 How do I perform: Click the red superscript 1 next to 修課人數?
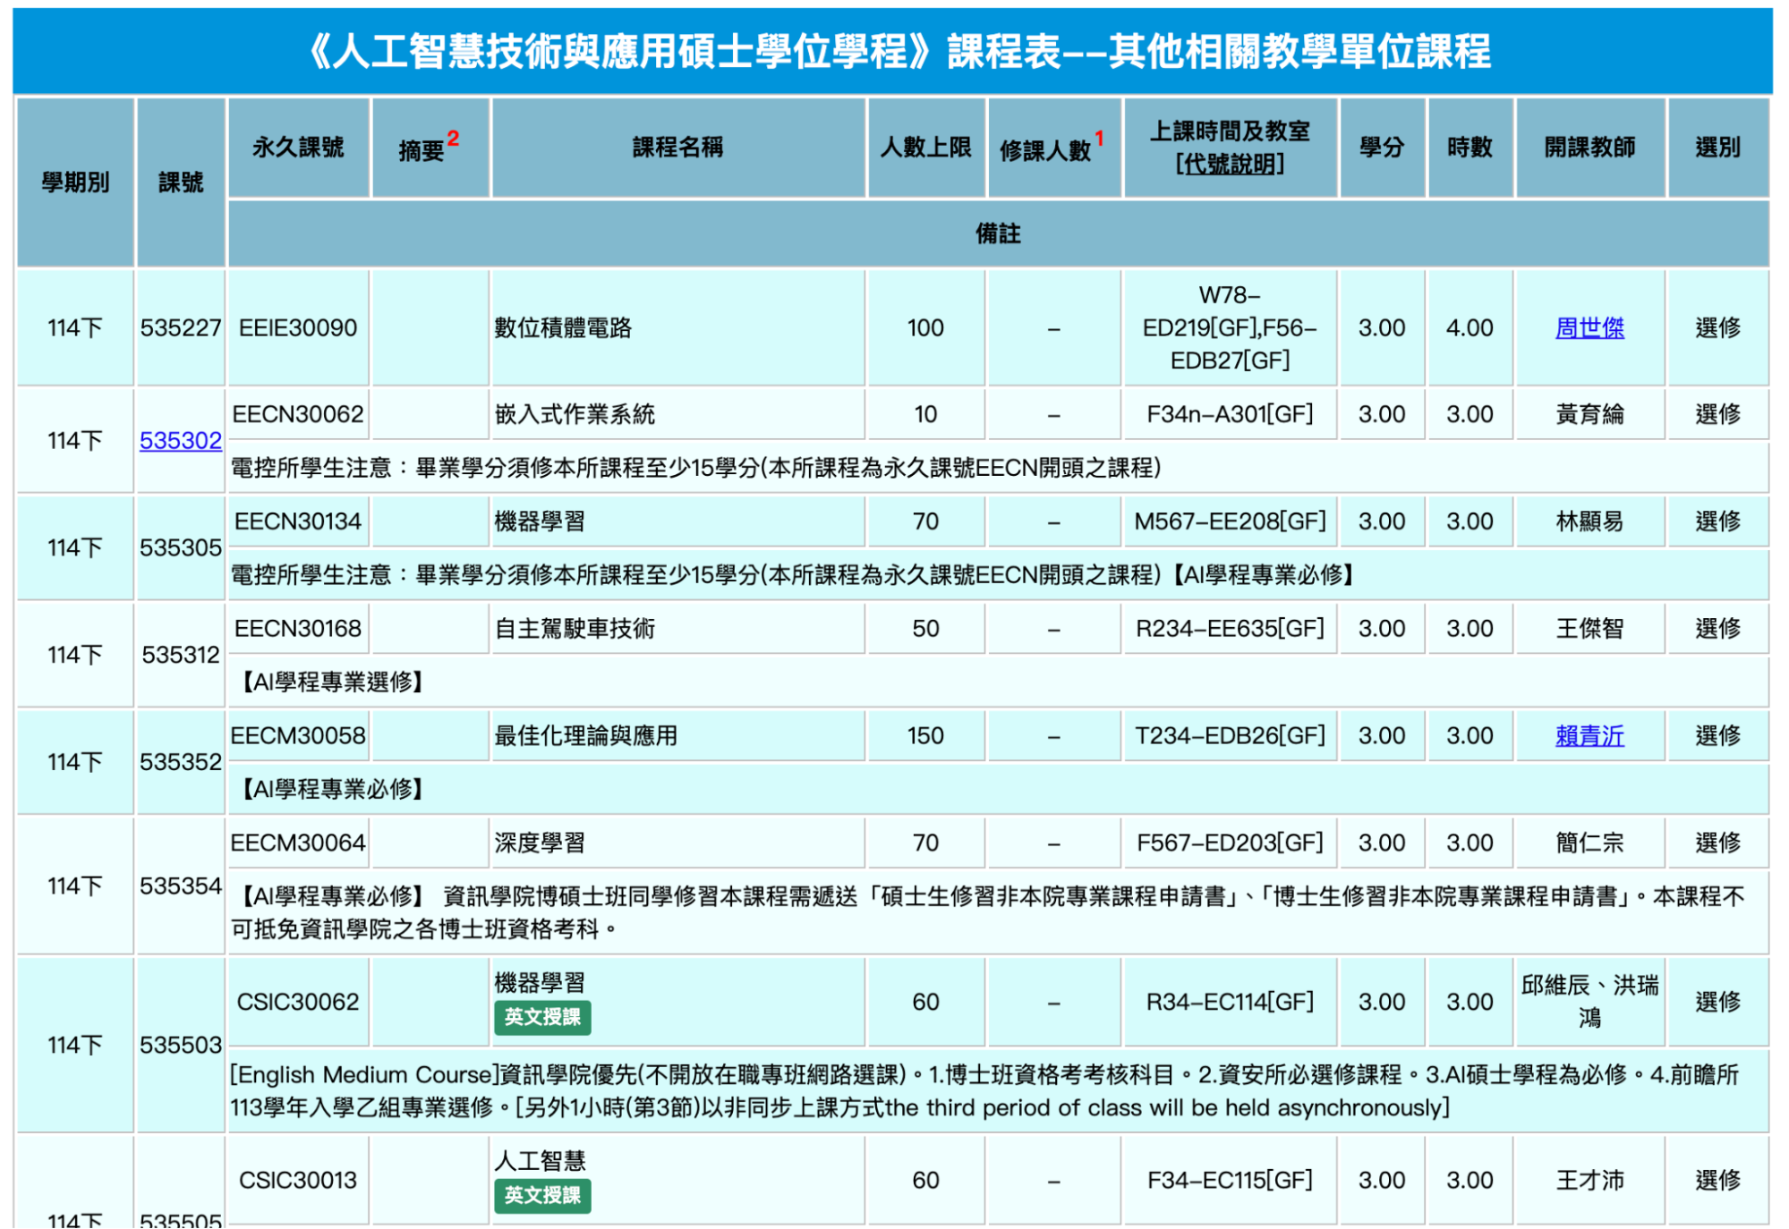(x=1098, y=135)
